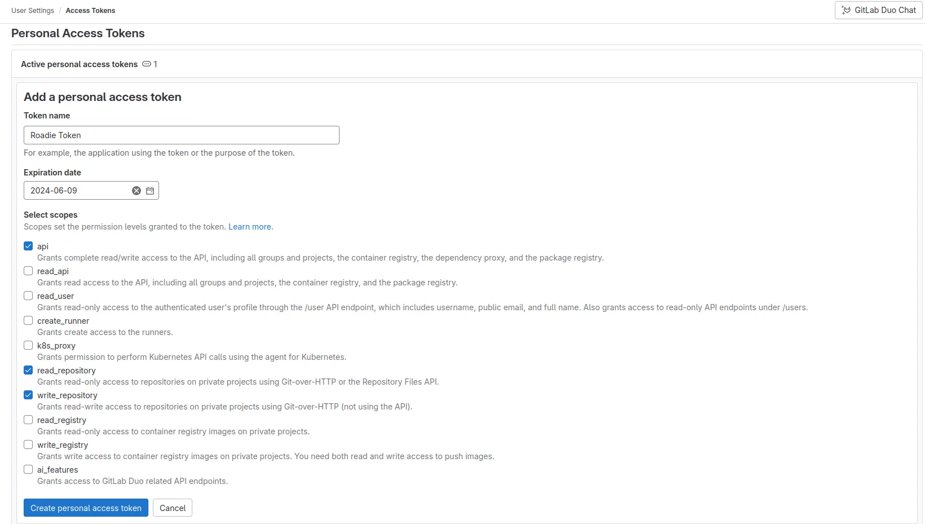Click the Token name field
This screenshot has width=925, height=524.
pyautogui.click(x=181, y=135)
